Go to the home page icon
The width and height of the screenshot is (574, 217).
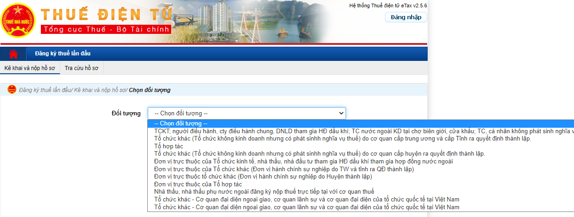(x=14, y=54)
